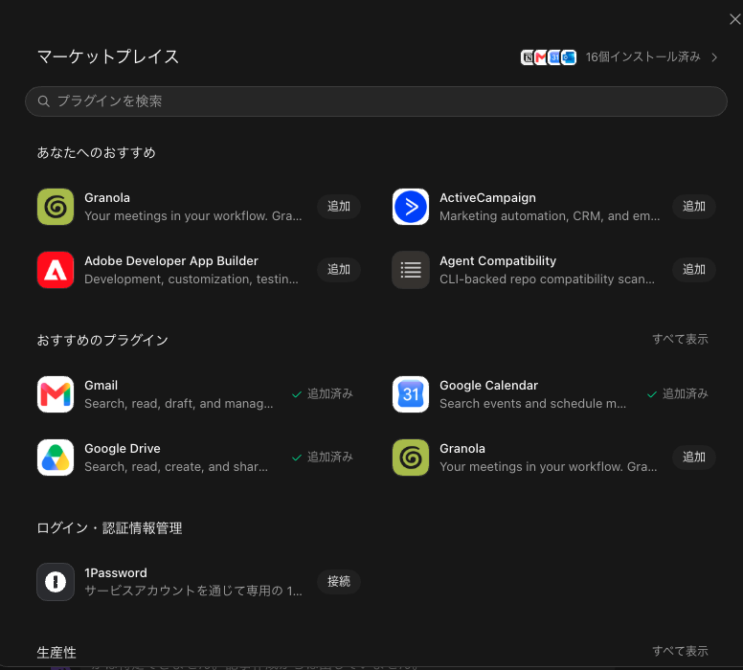Open the Agent Compatibility plugin title

498,261
